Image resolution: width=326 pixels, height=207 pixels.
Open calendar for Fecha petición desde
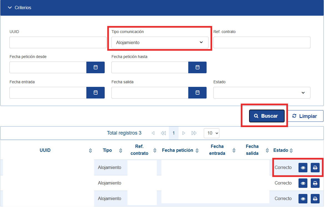coord(95,67)
